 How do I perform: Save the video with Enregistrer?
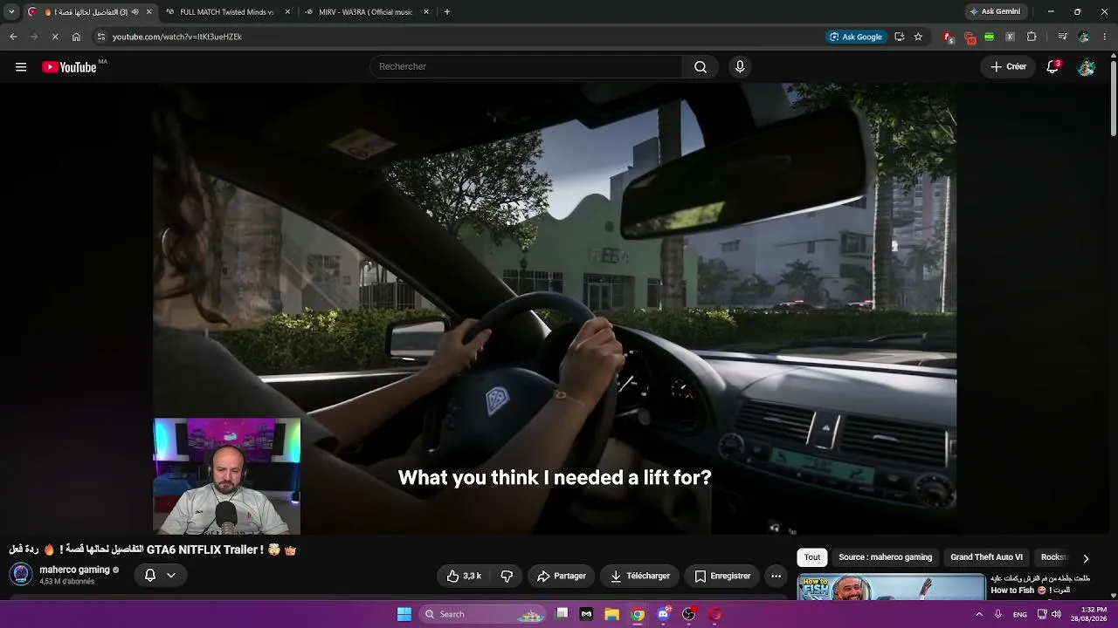(x=722, y=576)
